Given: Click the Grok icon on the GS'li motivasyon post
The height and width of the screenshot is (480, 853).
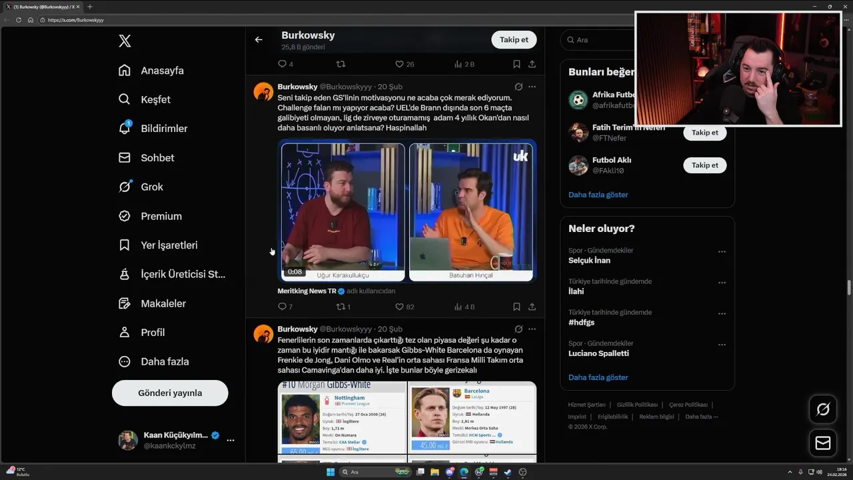Looking at the screenshot, I should pos(518,87).
